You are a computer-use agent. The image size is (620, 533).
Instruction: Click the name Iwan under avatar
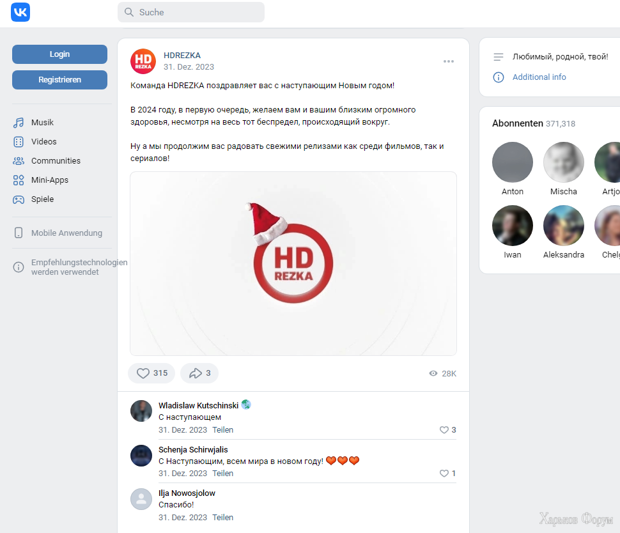(x=513, y=254)
